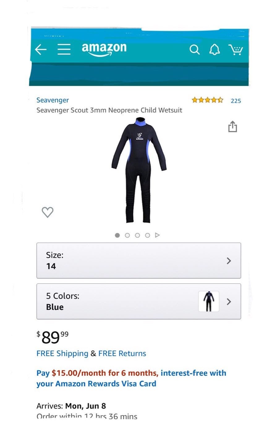Image resolution: width=277 pixels, height=439 pixels.
Task: Open notifications bell icon
Action: click(215, 49)
